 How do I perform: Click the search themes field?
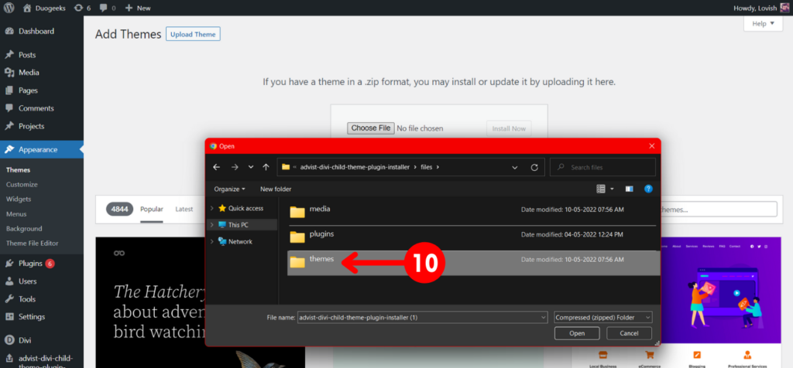click(718, 209)
